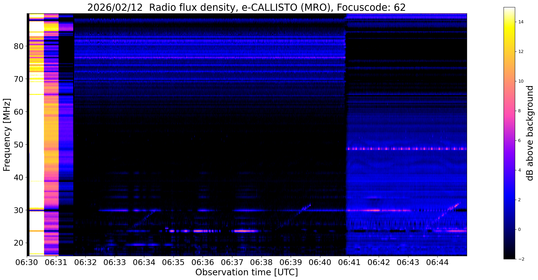538x280 pixels.
Task: Click inside the radio spectrogram plot area
Action: coord(247,135)
